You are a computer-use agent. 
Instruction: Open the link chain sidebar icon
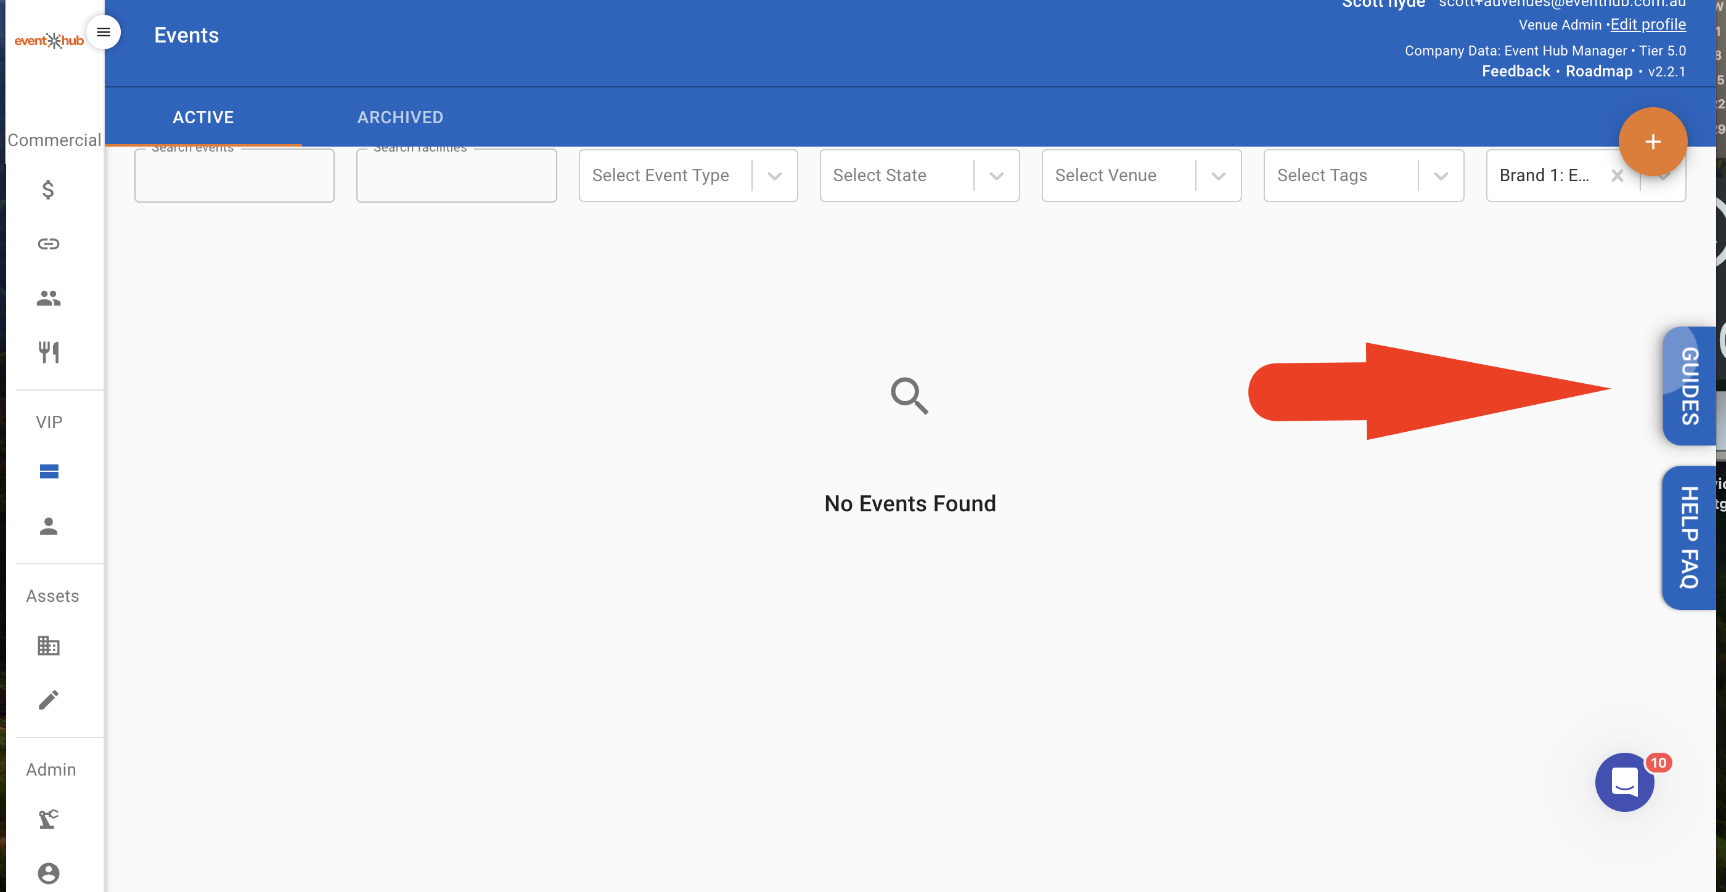48,244
